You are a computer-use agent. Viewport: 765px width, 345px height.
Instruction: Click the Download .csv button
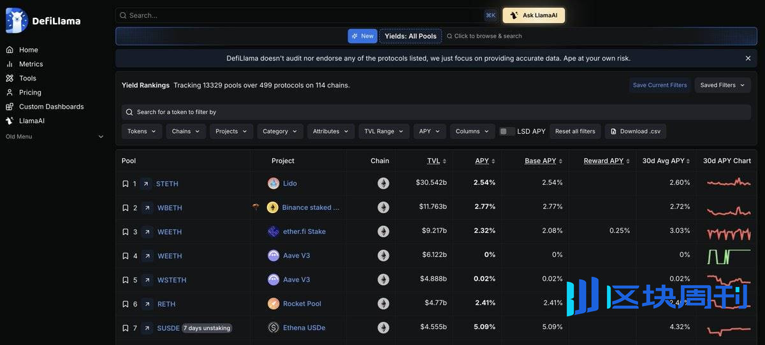635,131
